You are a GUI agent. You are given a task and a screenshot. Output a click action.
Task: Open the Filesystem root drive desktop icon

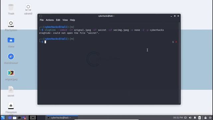(11, 108)
